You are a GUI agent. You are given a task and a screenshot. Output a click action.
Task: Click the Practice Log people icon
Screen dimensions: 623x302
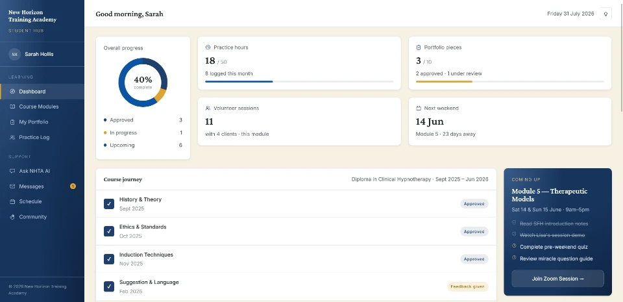[x=12, y=137]
